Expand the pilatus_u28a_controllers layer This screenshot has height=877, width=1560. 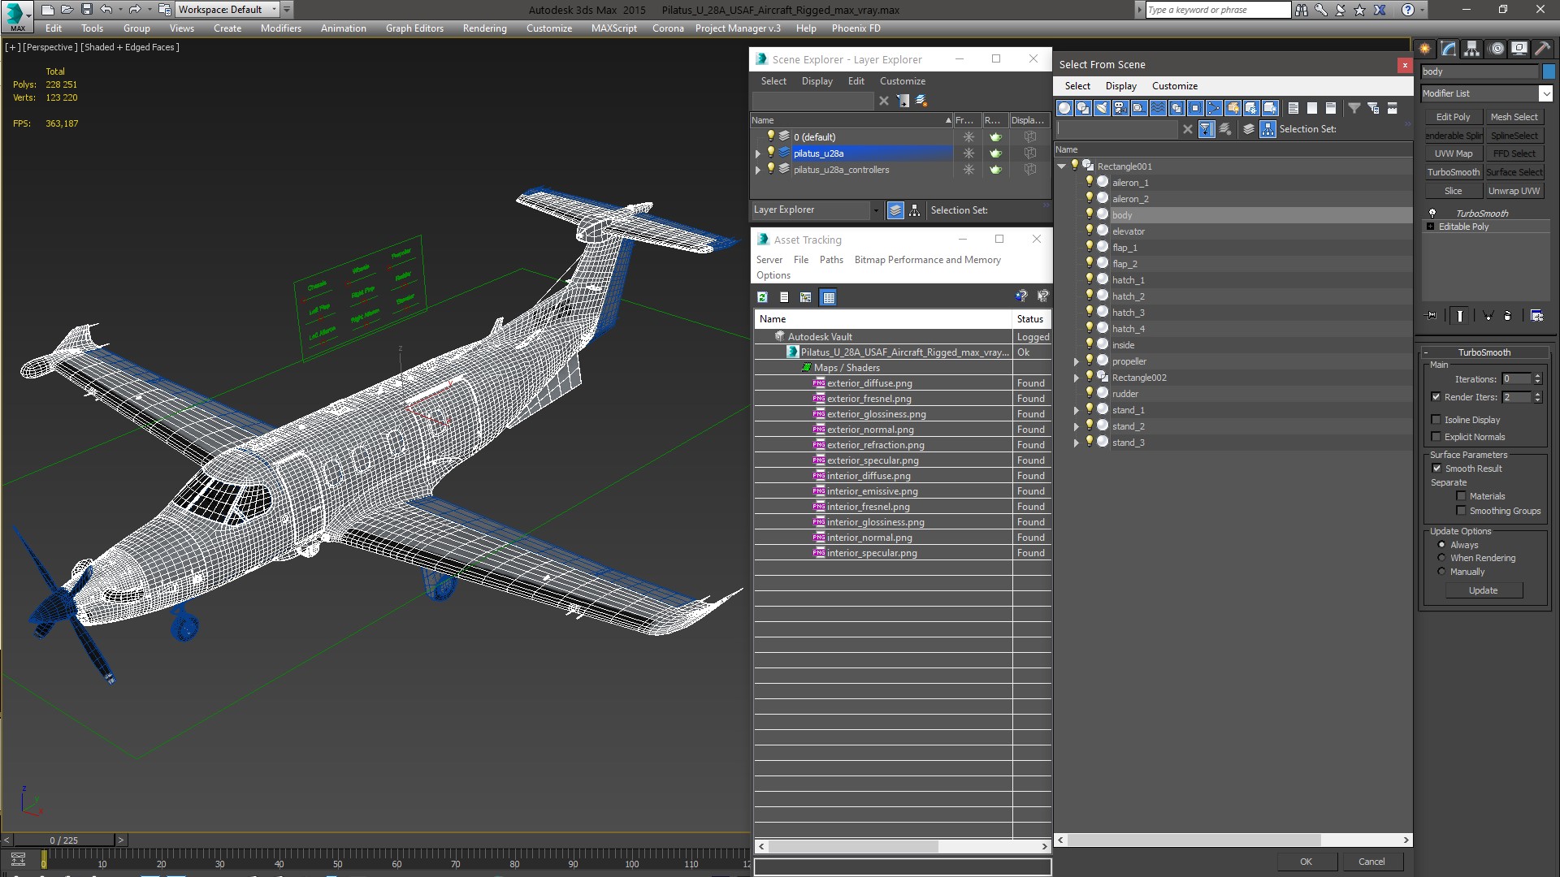click(x=758, y=170)
